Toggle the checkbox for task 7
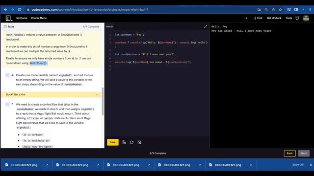Screen dimensions: 314x176 click(x=7, y=104)
